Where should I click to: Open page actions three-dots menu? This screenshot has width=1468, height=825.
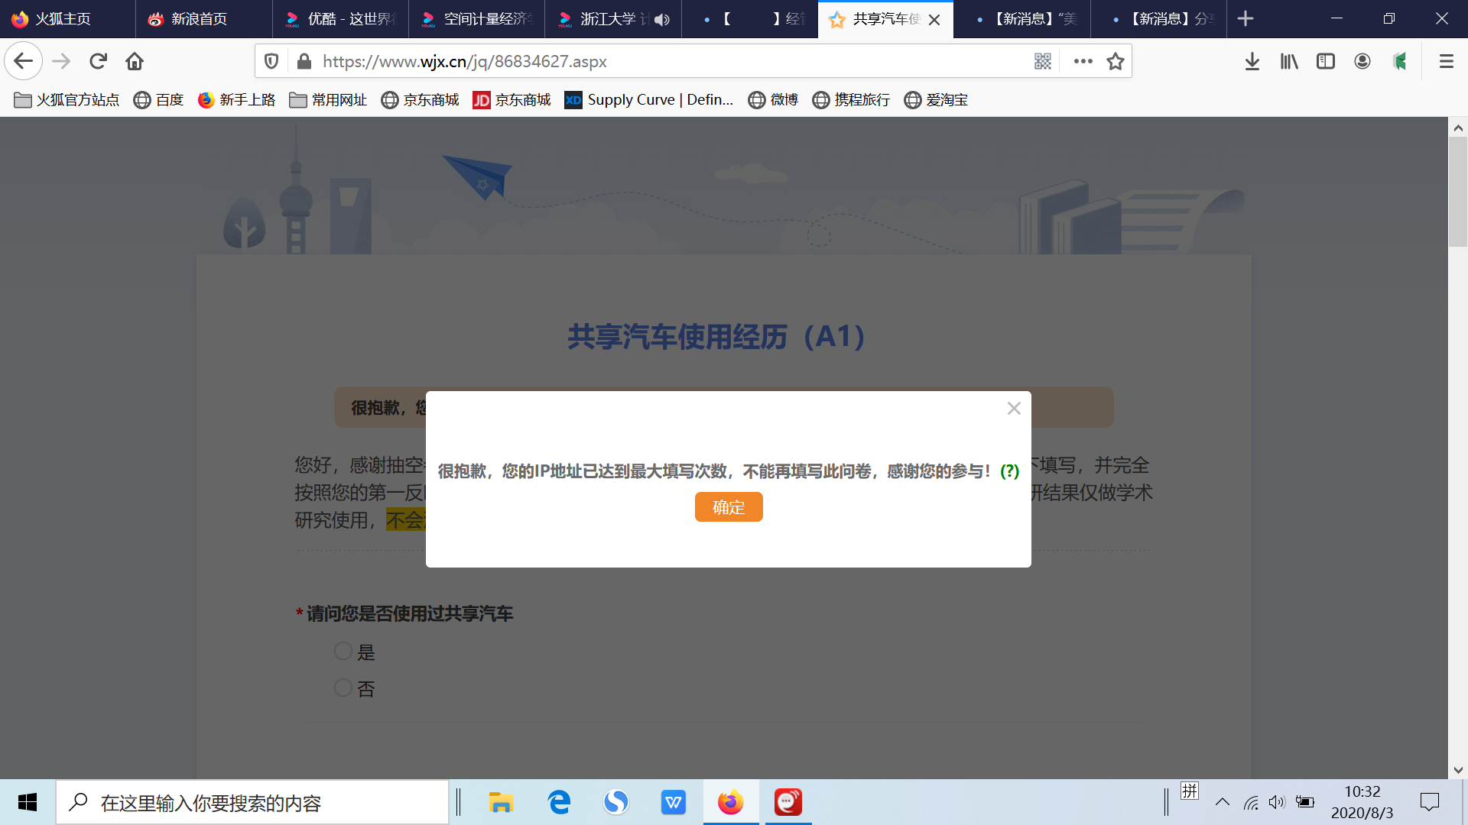1083,61
